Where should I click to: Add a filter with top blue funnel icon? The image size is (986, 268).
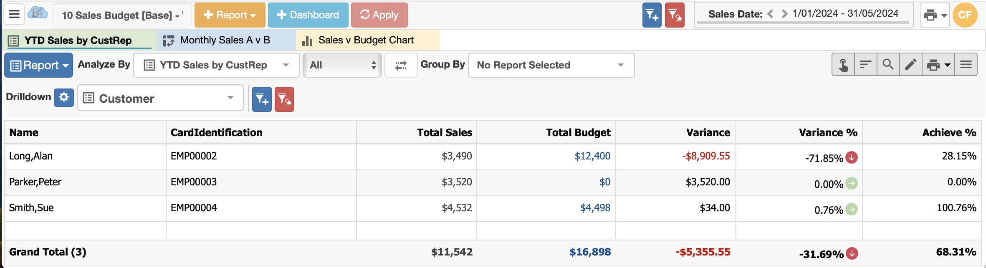pos(652,15)
